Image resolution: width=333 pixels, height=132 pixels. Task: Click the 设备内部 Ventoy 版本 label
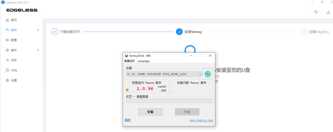click(191, 83)
